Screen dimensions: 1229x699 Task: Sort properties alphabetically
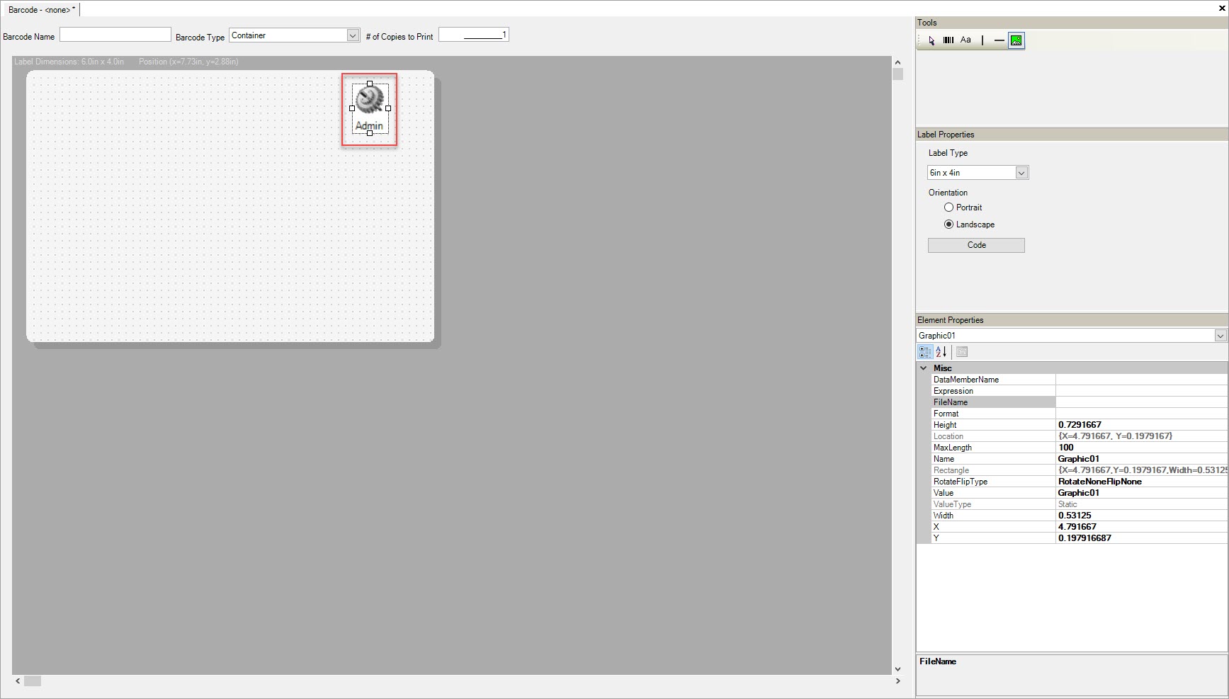pos(941,351)
